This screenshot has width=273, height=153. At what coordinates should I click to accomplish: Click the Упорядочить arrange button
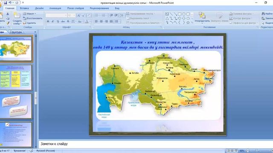click(x=202, y=18)
